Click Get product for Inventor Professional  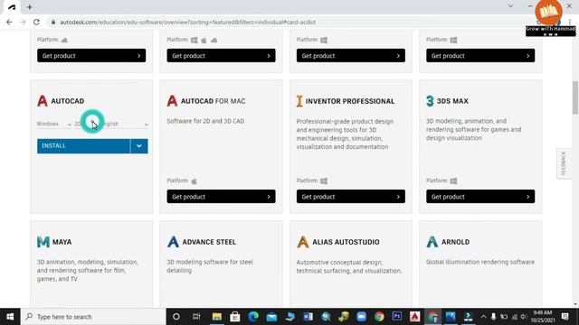351,197
